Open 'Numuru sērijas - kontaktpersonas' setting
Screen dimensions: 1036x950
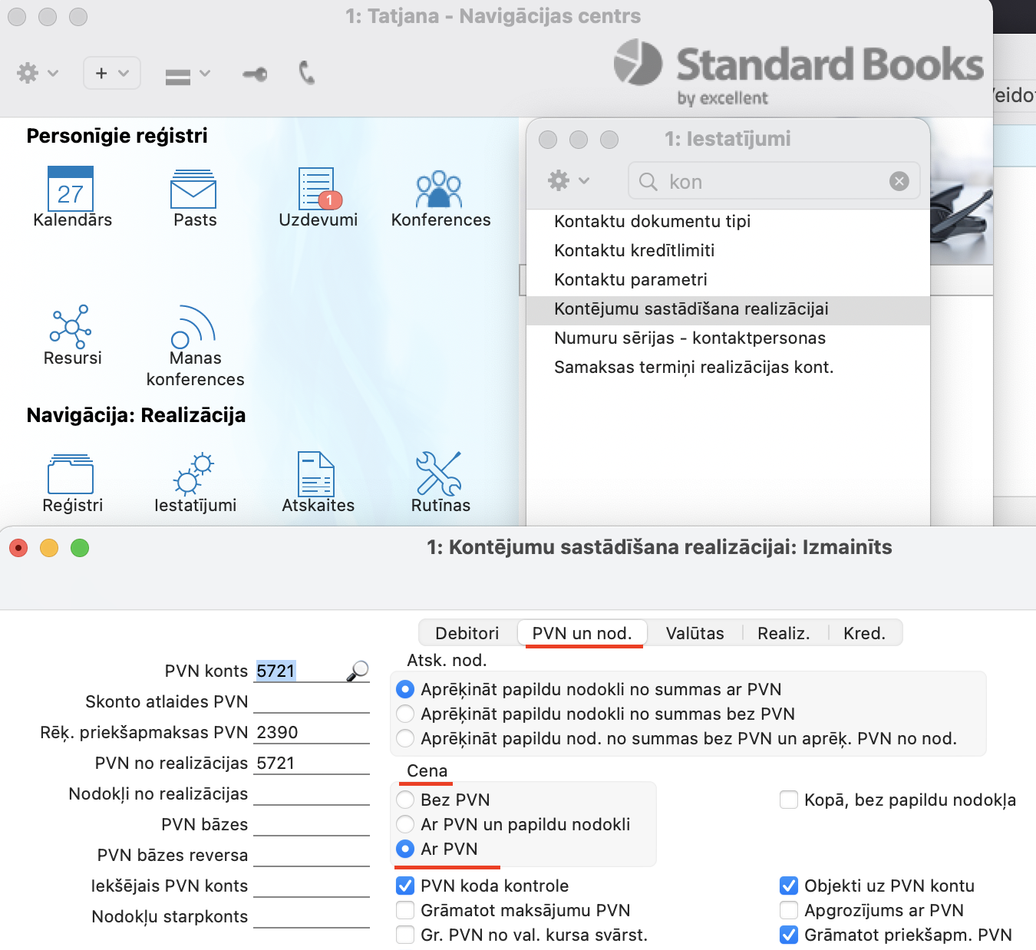[690, 338]
